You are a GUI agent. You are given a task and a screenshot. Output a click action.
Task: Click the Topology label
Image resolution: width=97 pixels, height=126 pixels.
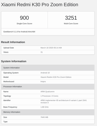[x=7, y=96]
